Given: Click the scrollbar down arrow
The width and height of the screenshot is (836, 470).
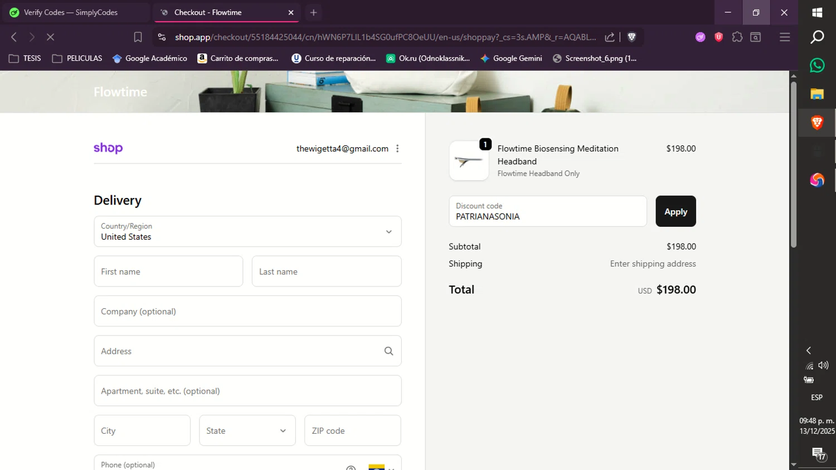Looking at the screenshot, I should coord(794,464).
